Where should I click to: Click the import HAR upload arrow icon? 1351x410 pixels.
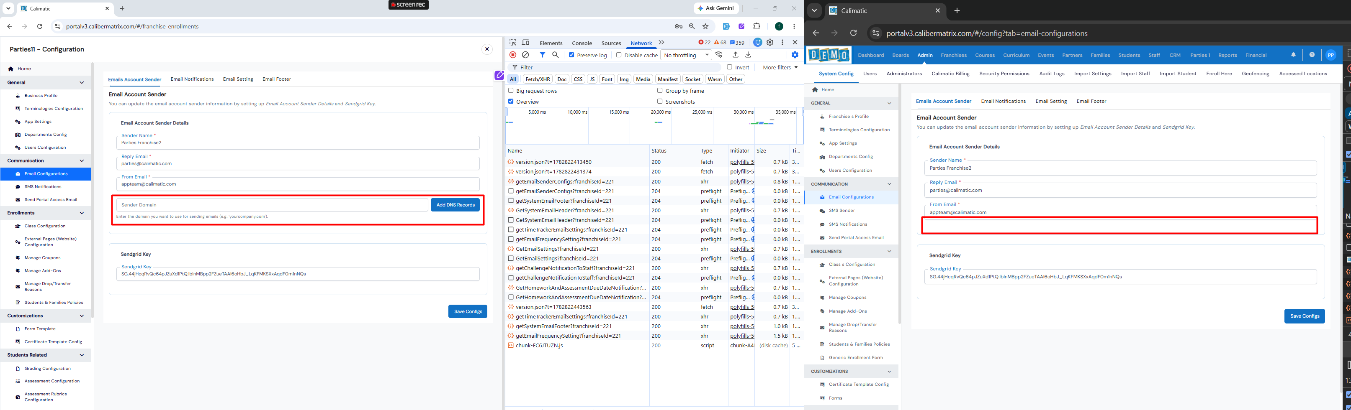[736, 55]
